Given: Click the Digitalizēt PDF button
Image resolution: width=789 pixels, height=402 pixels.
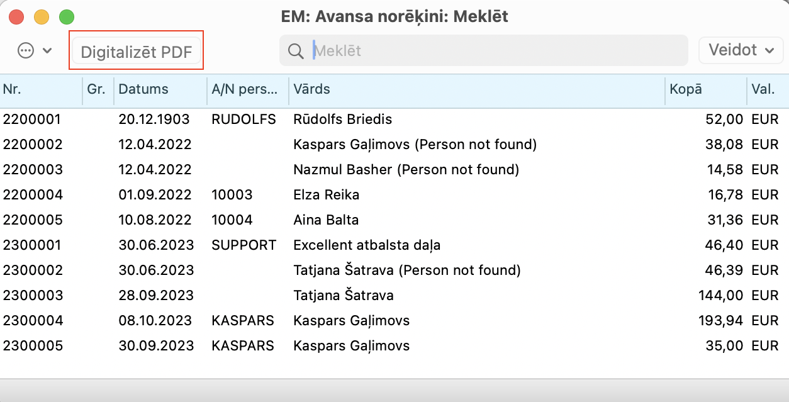Looking at the screenshot, I should pyautogui.click(x=137, y=52).
